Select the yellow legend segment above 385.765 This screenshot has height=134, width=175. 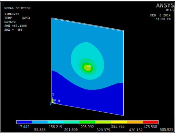tap(119, 122)
